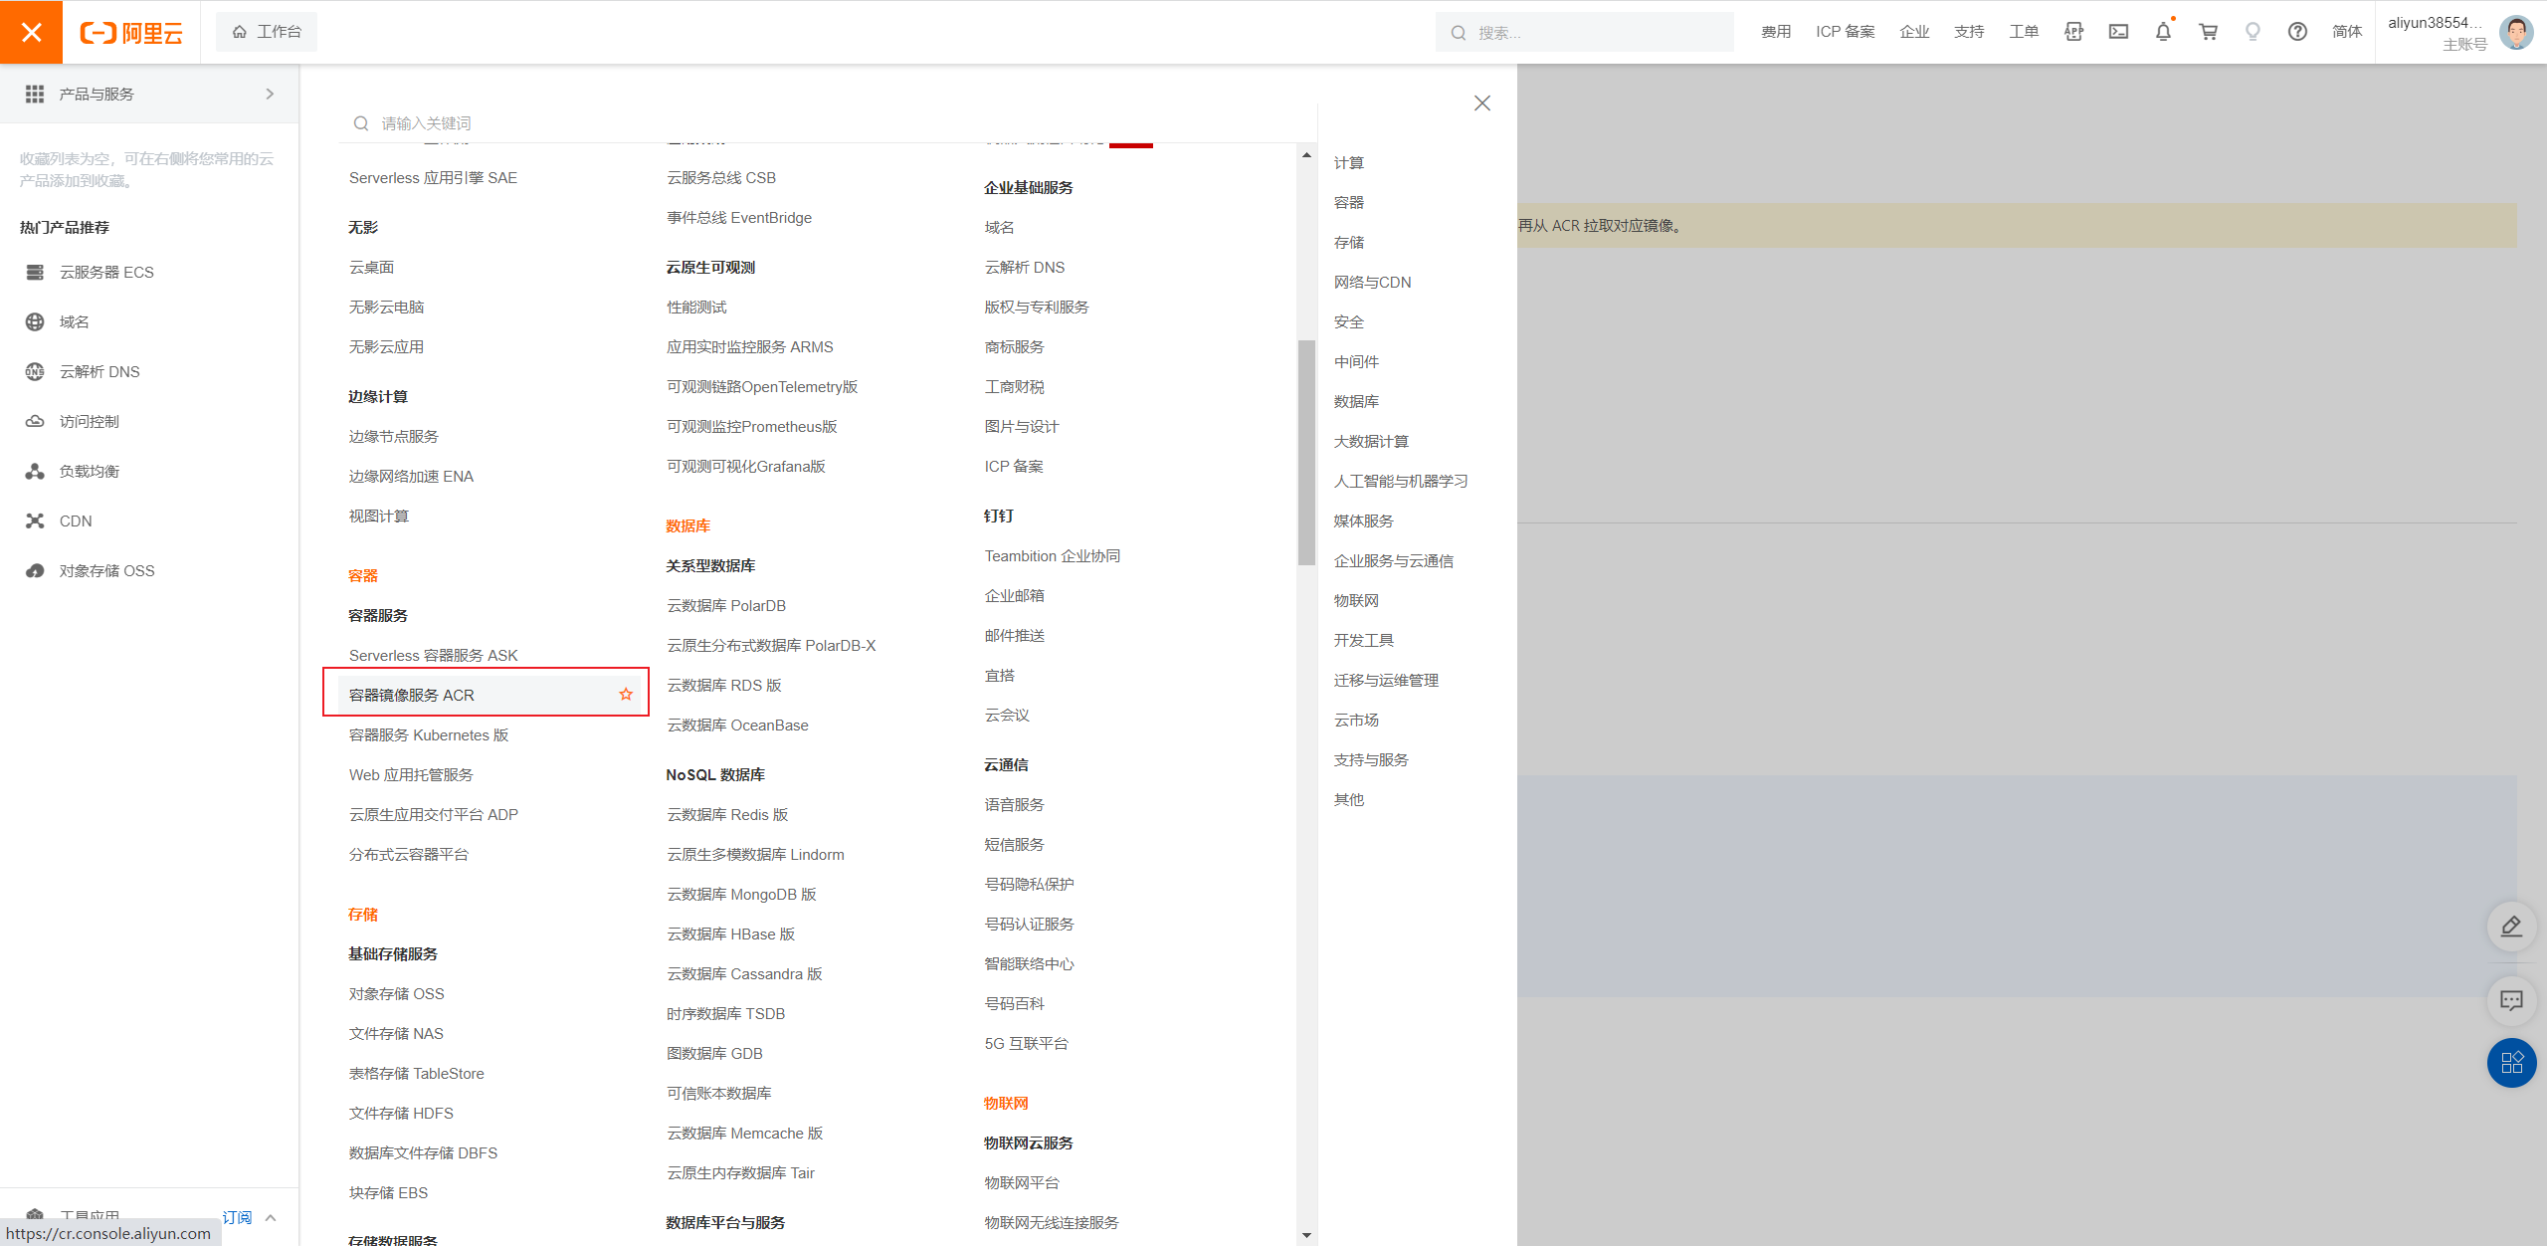The width and height of the screenshot is (2547, 1246).
Task: Open 事件总线 EventBridge
Action: [739, 218]
